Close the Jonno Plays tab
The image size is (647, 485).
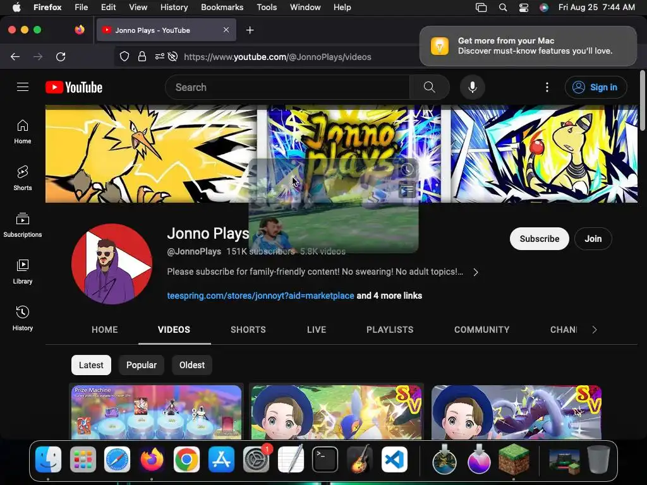click(226, 30)
